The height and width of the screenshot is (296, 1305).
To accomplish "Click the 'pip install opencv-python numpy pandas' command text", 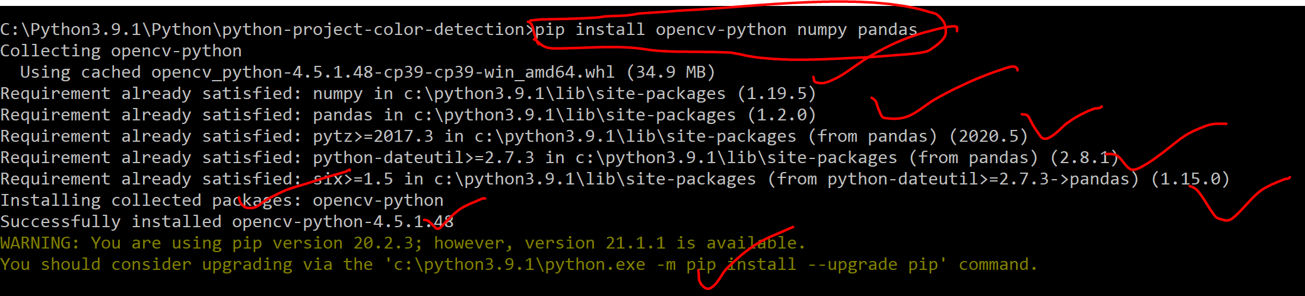I will click(x=726, y=30).
